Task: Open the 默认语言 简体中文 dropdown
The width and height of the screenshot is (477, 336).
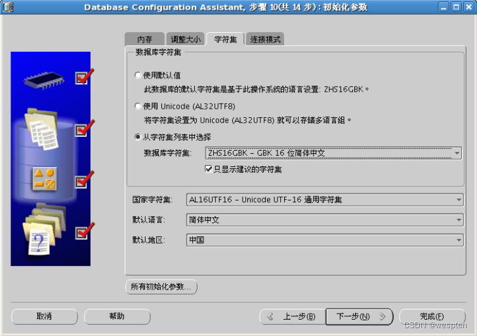Action: pos(325,220)
